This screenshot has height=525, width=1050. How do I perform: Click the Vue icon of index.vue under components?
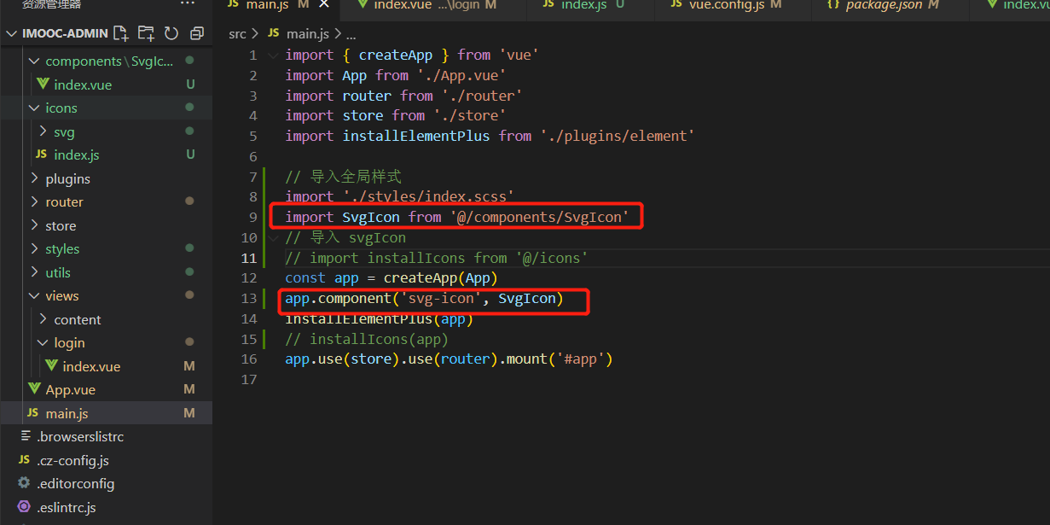point(43,85)
